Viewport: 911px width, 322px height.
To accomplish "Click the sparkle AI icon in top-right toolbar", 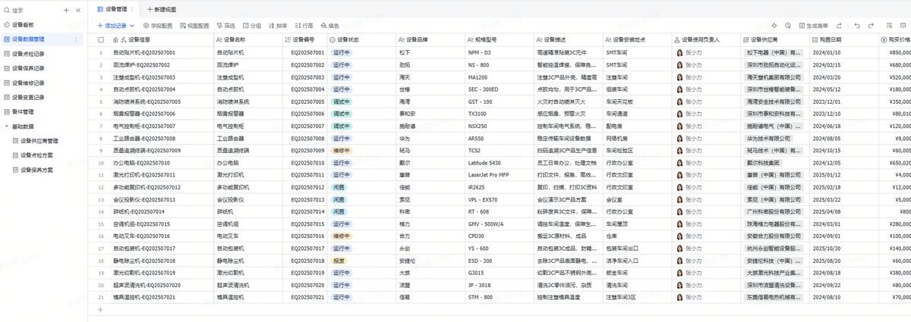I will pyautogui.click(x=774, y=25).
